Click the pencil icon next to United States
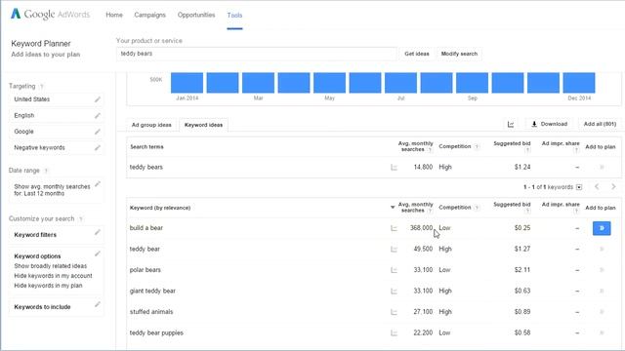This screenshot has height=351, width=625. [98, 99]
